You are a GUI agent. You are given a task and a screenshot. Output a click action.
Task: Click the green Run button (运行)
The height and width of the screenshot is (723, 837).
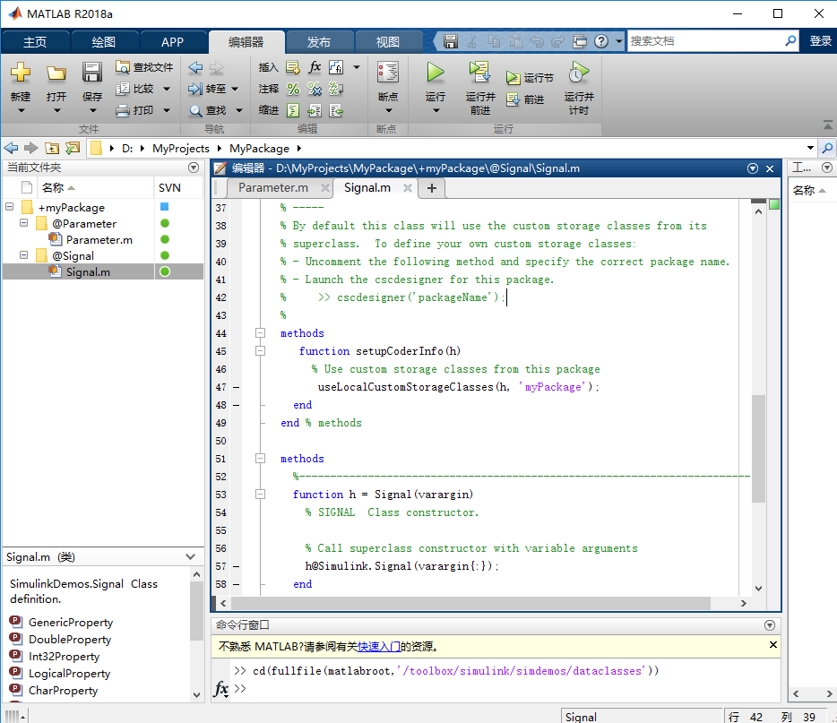436,73
